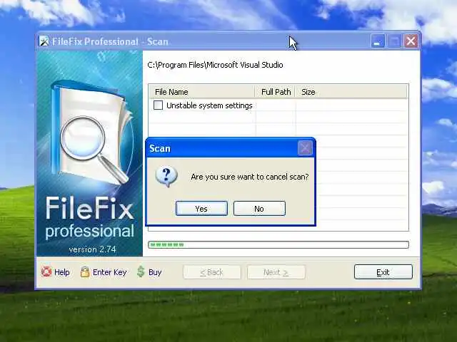Open the Buy link
The width and height of the screenshot is (457, 342).
(x=155, y=272)
